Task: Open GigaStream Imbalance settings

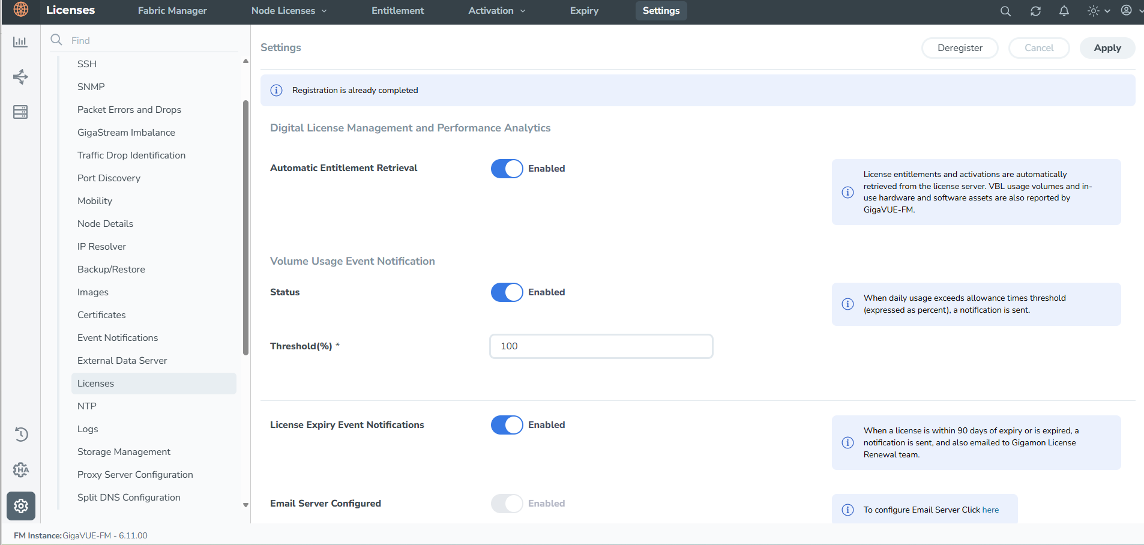Action: [126, 132]
